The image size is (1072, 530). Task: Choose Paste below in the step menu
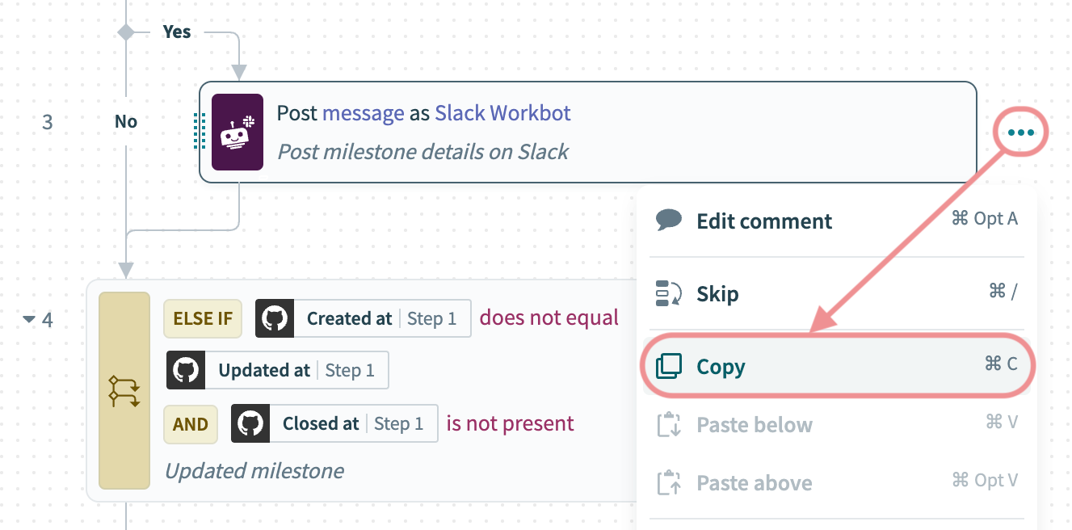[754, 425]
